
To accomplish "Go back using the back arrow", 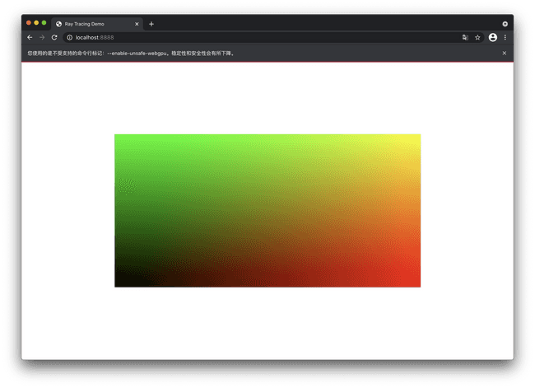I will [30, 37].
